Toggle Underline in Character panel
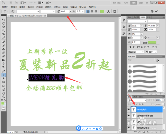Image resolution: width=166 pixels, height=134 pixels. click(153, 47)
